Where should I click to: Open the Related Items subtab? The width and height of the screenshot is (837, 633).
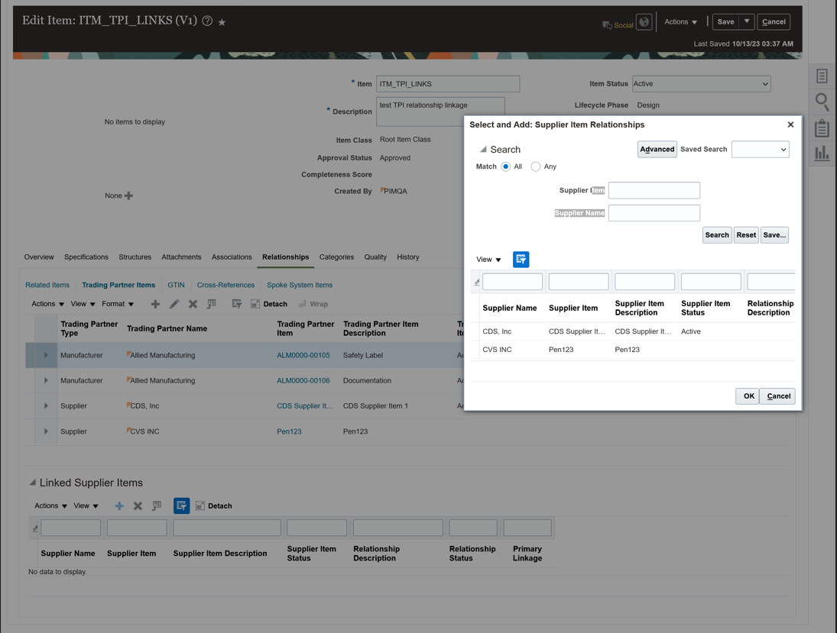pyautogui.click(x=47, y=285)
